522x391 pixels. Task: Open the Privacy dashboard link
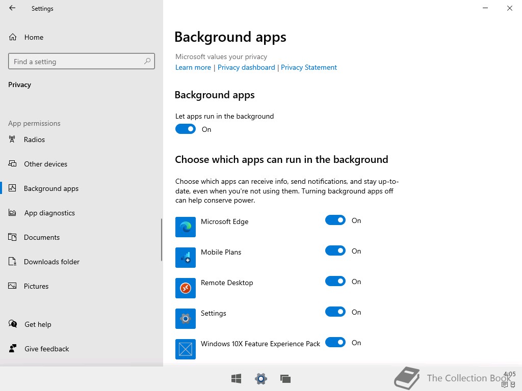[246, 68]
